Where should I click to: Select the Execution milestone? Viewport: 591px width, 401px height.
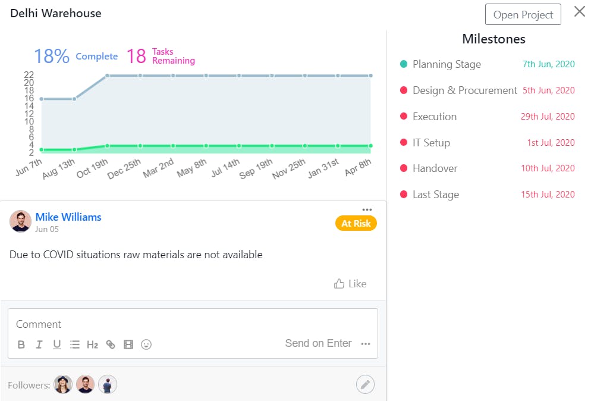[435, 117]
